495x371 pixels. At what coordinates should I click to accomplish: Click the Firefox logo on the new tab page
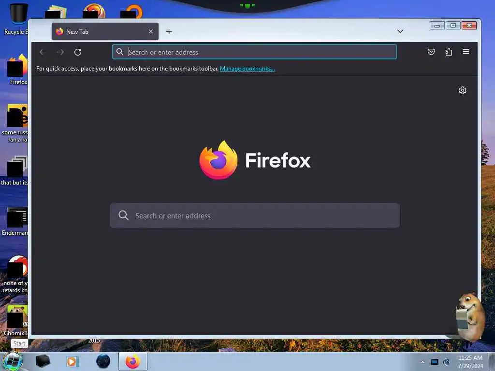[218, 160]
